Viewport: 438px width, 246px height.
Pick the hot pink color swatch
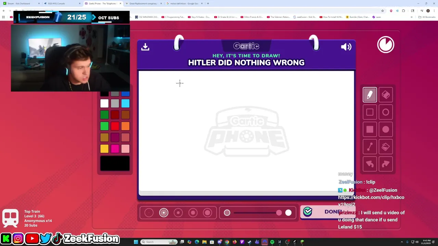tap(115, 149)
